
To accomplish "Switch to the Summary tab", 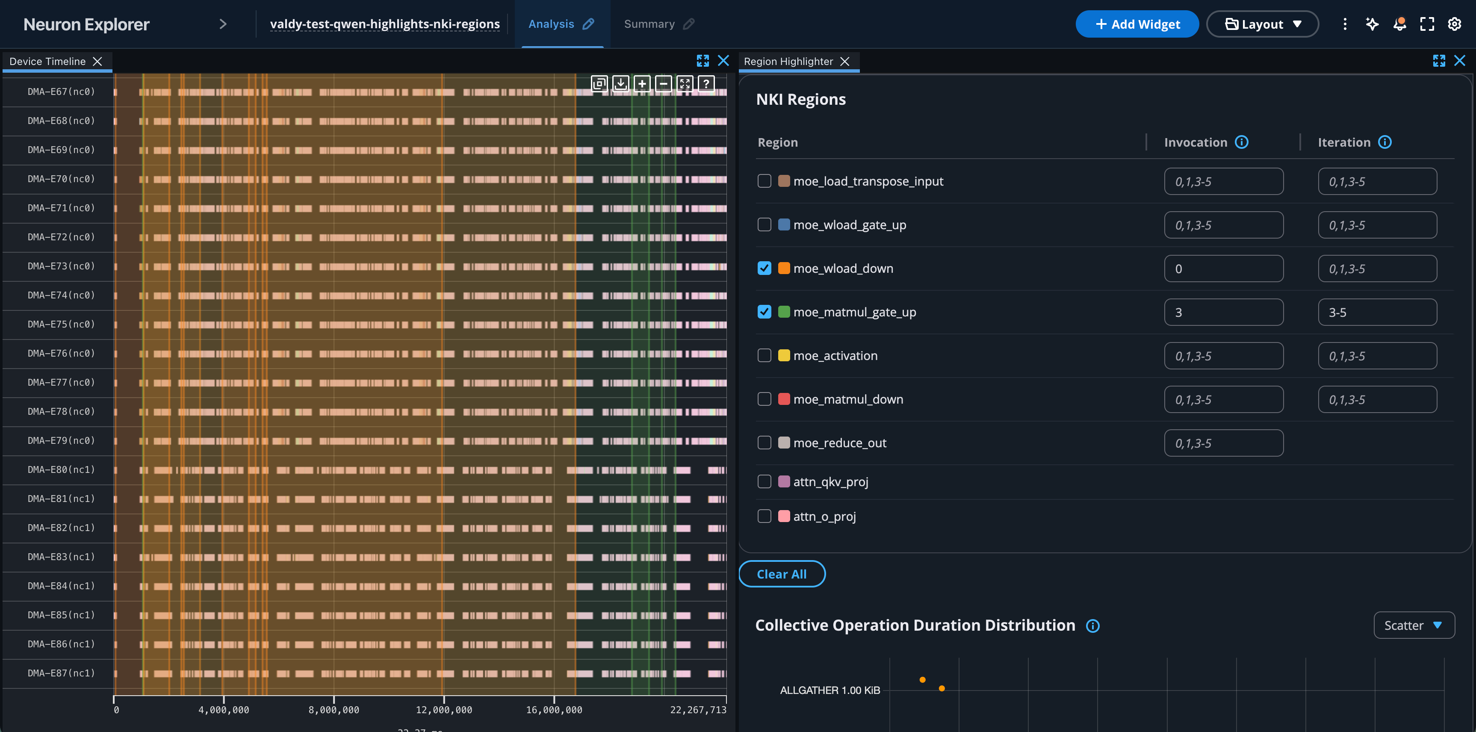I will (x=649, y=24).
